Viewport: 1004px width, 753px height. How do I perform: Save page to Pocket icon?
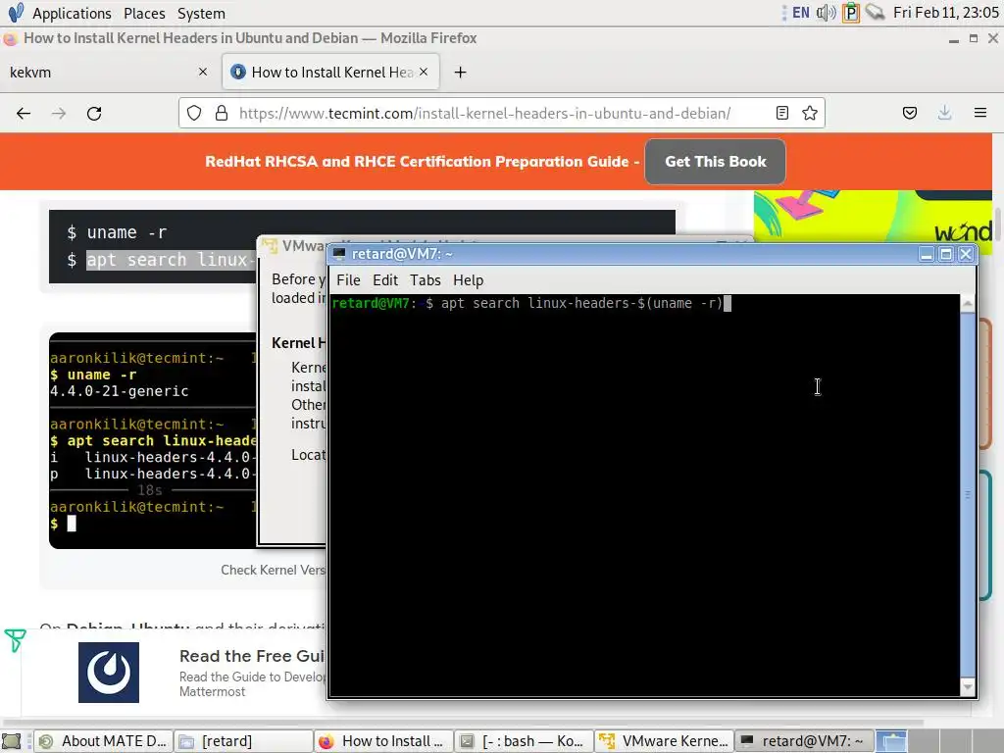coord(909,114)
